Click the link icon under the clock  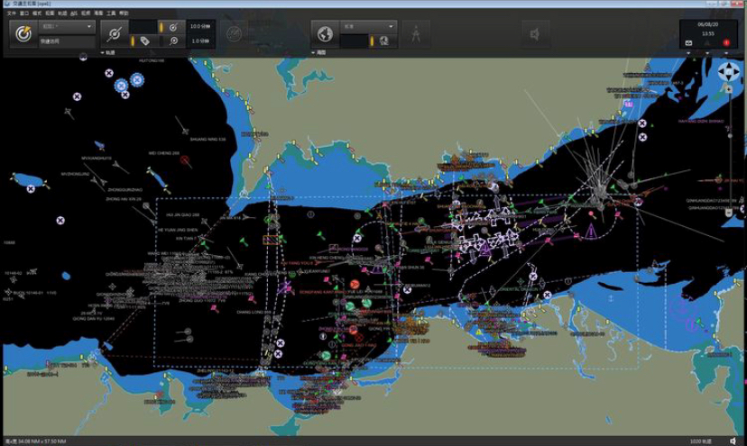[688, 43]
